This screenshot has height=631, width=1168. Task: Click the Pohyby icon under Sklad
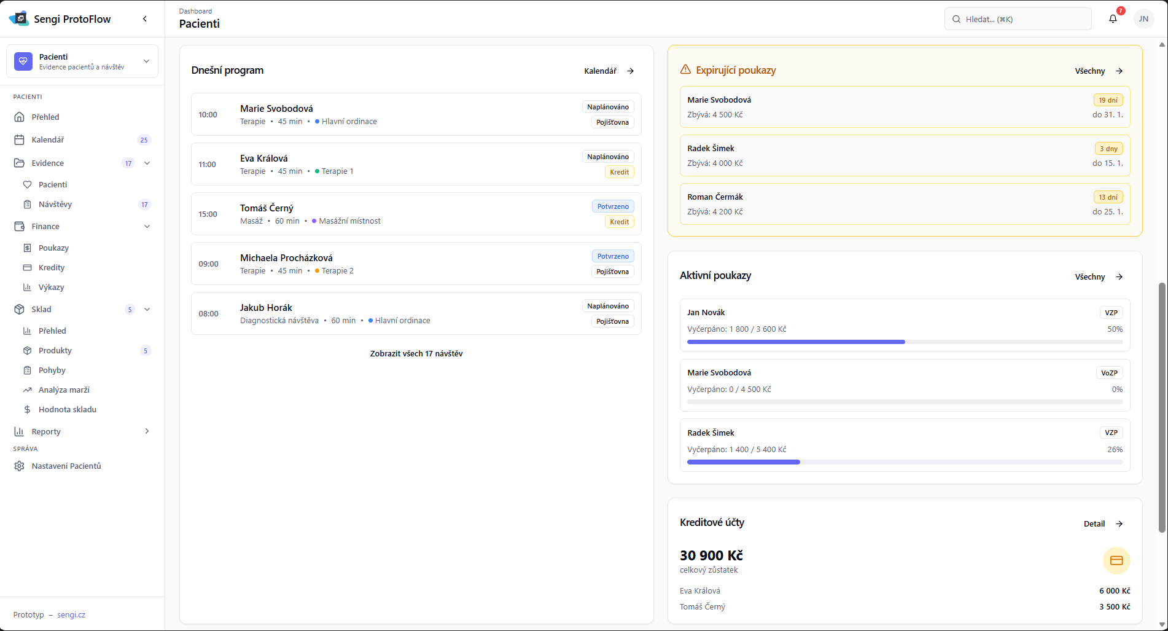tap(27, 370)
